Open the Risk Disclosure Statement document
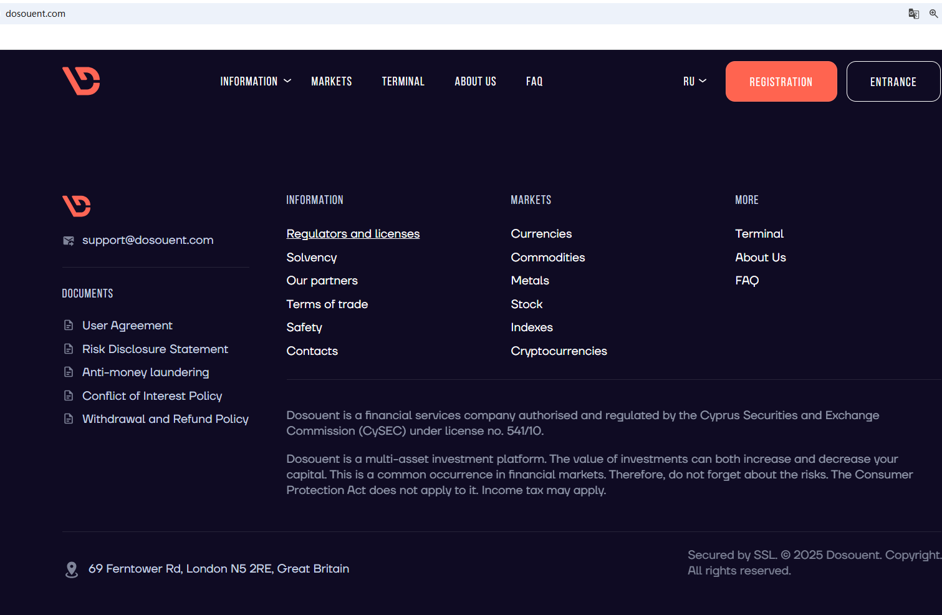This screenshot has height=615, width=942. pyautogui.click(x=155, y=349)
